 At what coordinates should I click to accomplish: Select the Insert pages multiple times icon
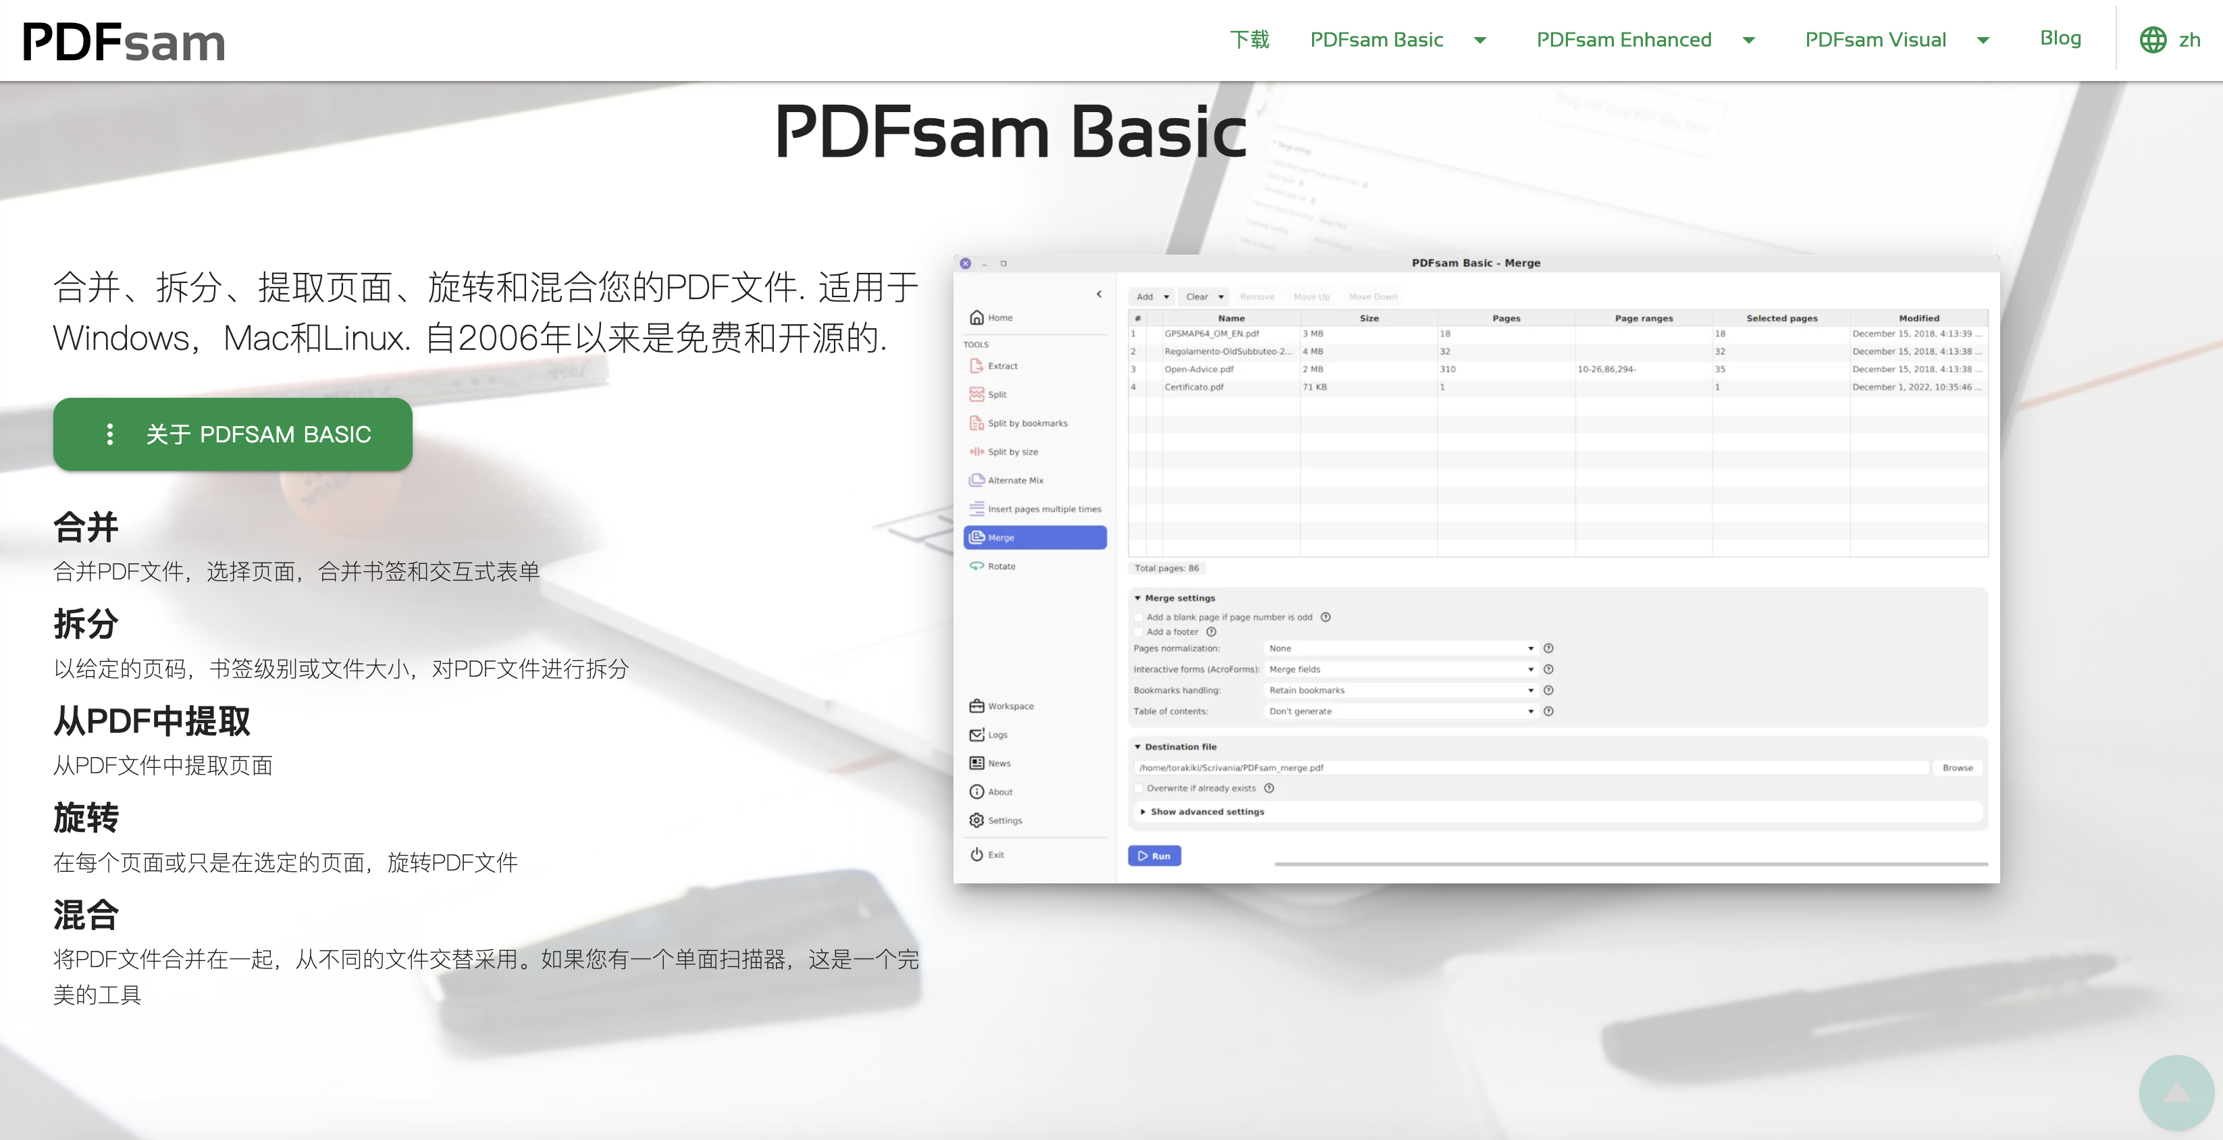pyautogui.click(x=977, y=507)
